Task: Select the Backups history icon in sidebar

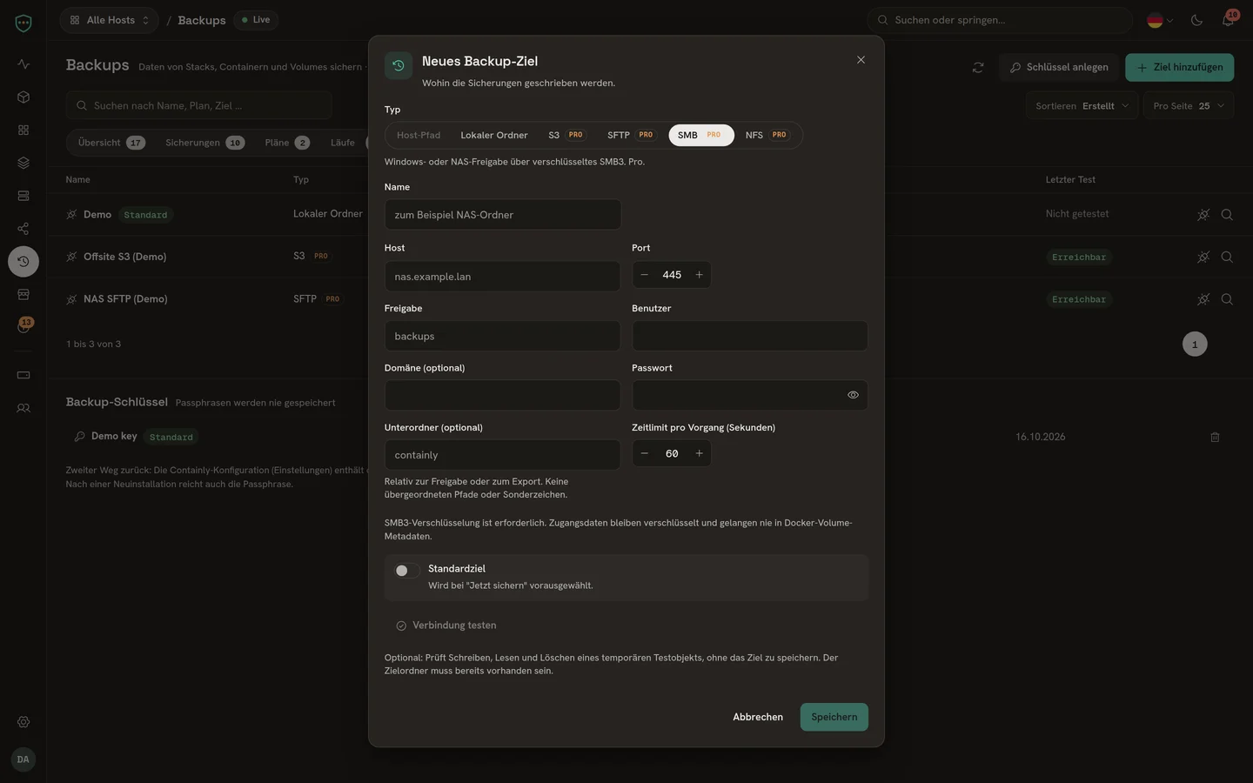Action: click(x=23, y=261)
